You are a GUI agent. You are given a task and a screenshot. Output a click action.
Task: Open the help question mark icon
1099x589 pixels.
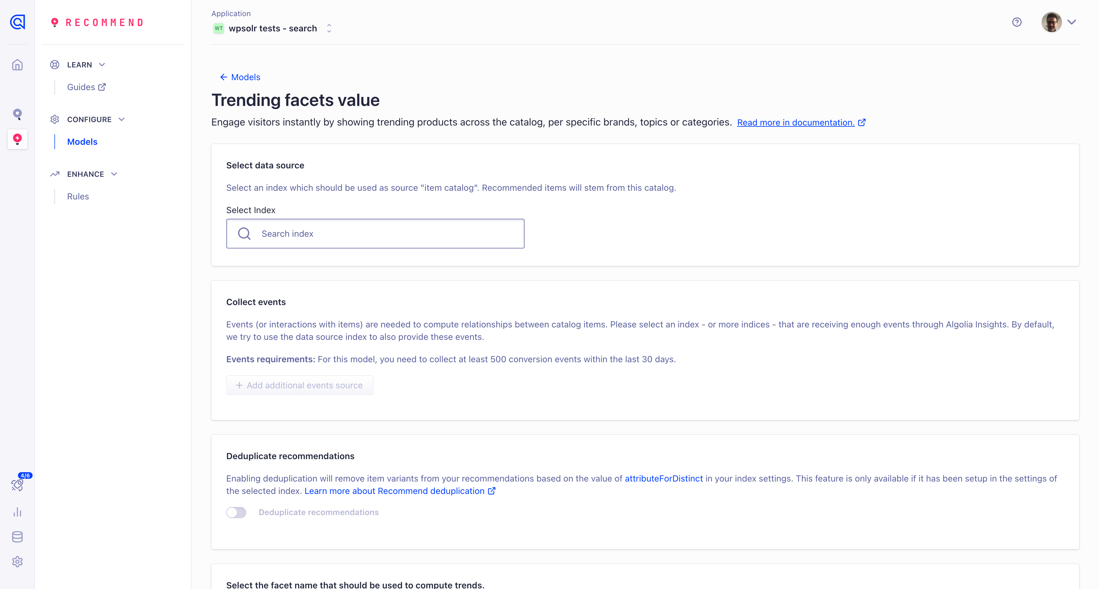pyautogui.click(x=1017, y=22)
